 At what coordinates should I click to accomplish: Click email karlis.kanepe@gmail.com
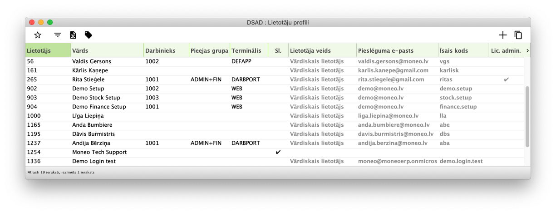393,70
